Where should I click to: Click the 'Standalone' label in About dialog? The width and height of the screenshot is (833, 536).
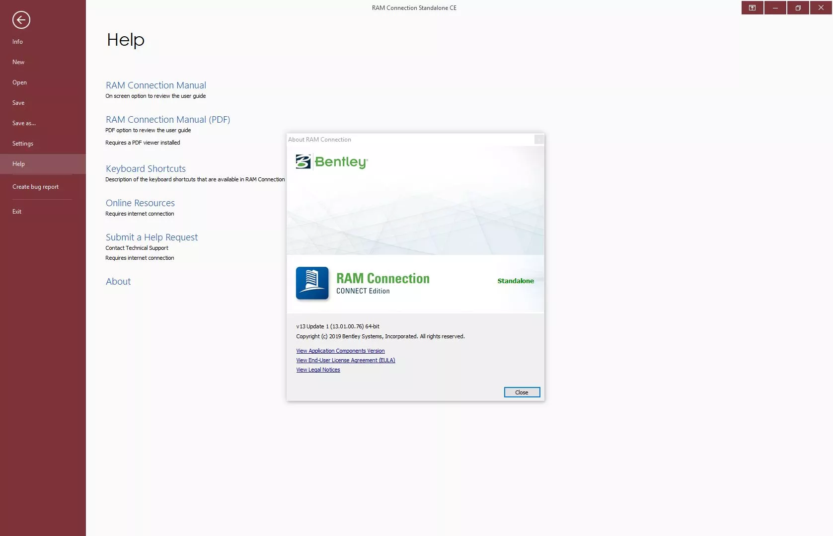pos(516,281)
